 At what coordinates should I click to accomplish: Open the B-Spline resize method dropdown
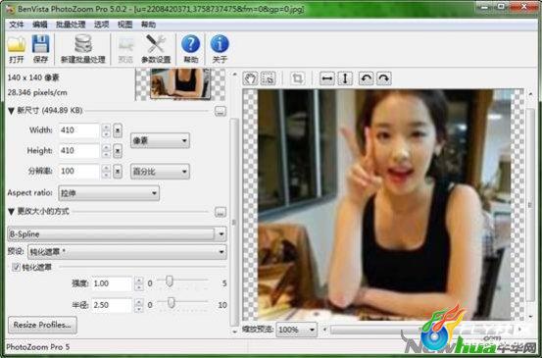(x=117, y=234)
